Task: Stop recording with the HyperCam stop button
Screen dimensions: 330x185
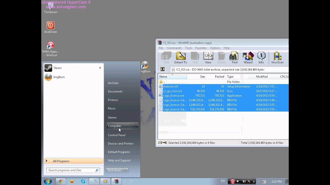Action: pos(238,181)
